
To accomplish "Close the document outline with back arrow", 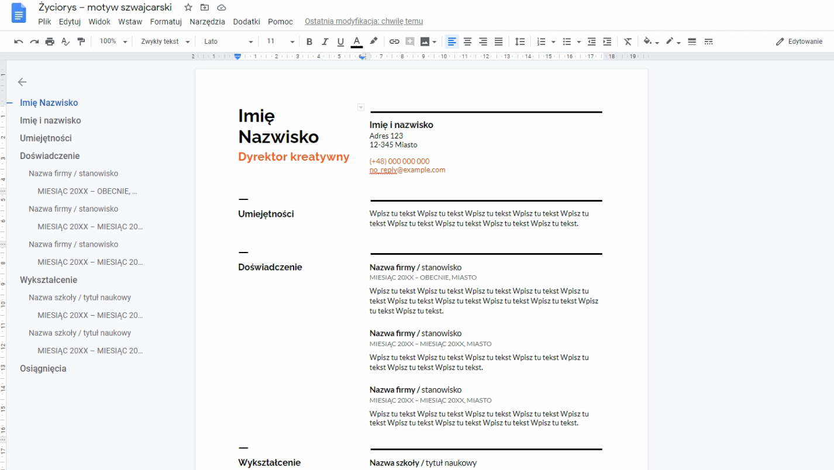I will 22,82.
